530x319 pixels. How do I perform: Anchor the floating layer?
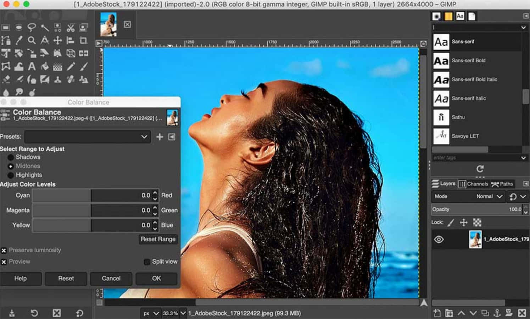[x=497, y=313]
